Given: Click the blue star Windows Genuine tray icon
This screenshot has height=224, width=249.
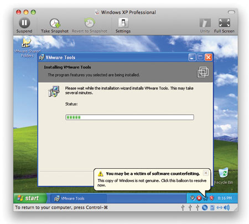Looking at the screenshot, I should click(205, 198).
